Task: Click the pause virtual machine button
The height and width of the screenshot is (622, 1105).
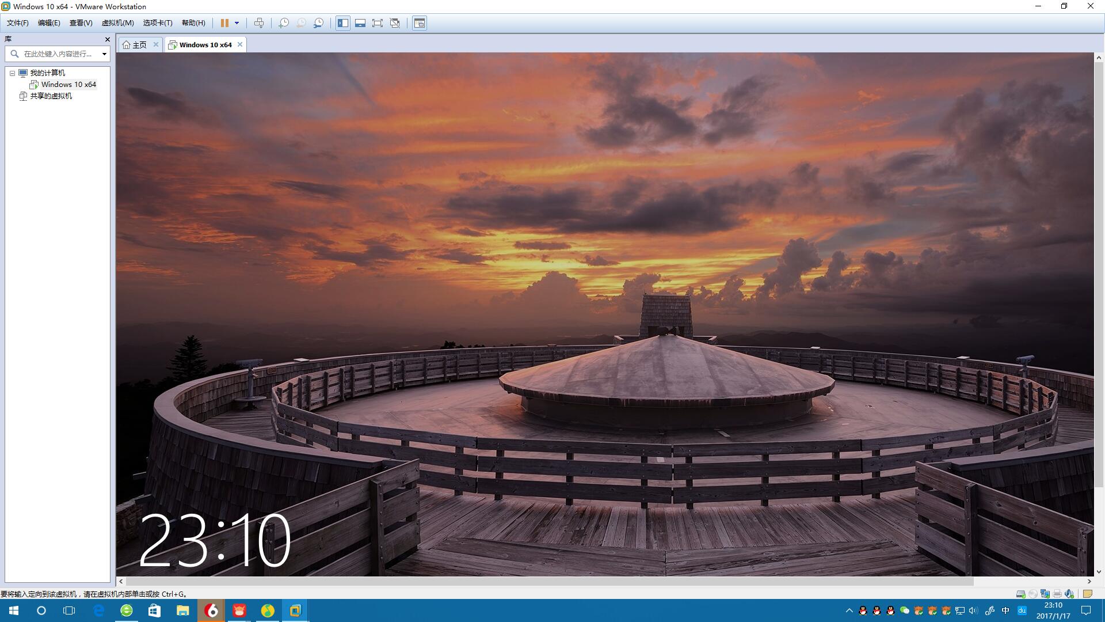Action: click(x=224, y=23)
